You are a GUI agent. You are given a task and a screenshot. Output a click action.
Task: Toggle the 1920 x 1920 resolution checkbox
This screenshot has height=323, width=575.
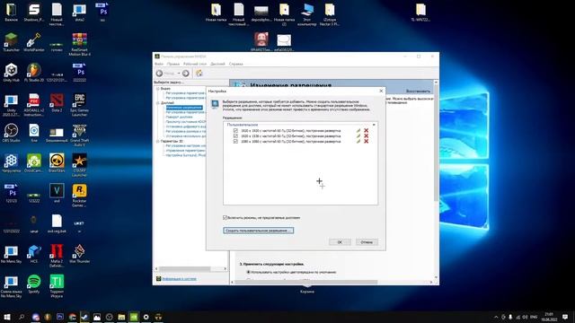tap(235, 130)
